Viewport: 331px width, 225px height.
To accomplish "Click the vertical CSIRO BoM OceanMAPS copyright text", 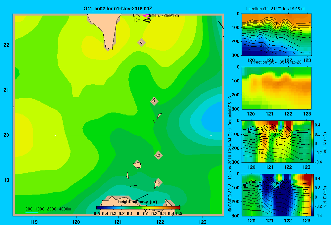I will click(230, 154).
